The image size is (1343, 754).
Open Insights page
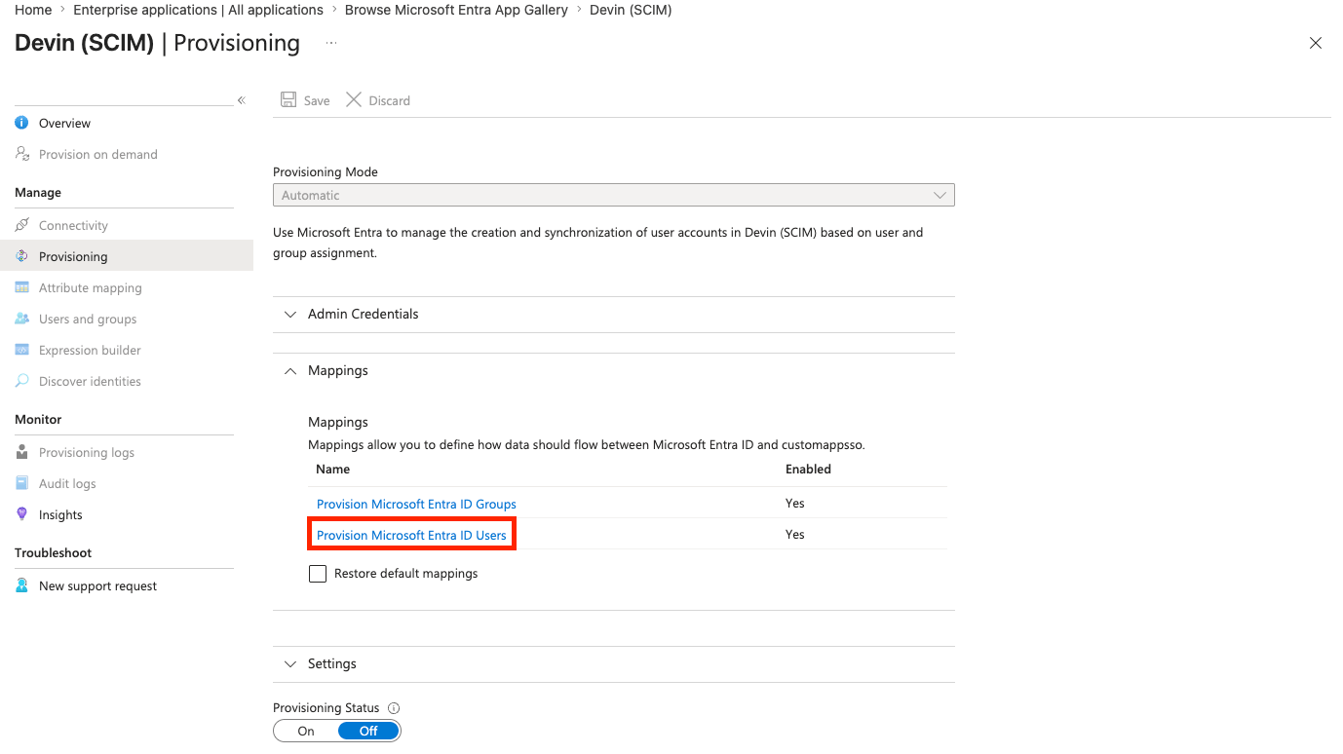coord(60,514)
